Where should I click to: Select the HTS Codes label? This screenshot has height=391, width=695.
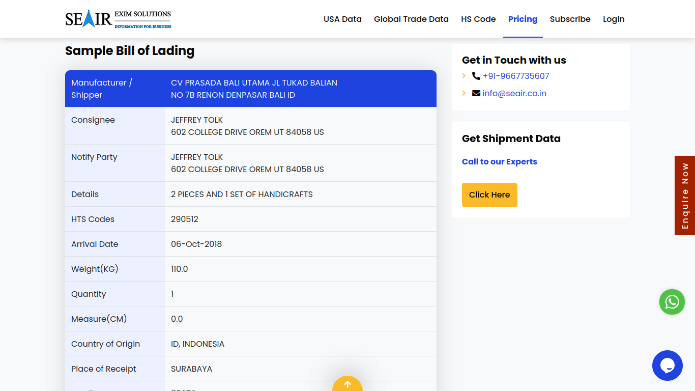pyautogui.click(x=93, y=219)
